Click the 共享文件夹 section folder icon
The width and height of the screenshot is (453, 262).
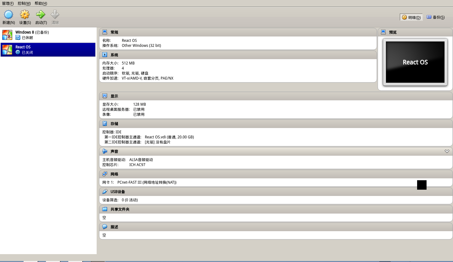[105, 209]
